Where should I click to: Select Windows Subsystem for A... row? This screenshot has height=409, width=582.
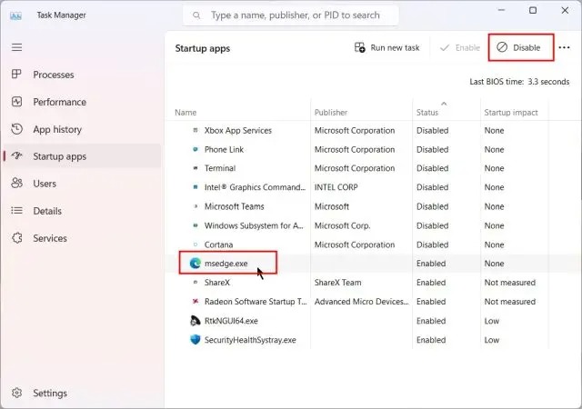coord(374,225)
